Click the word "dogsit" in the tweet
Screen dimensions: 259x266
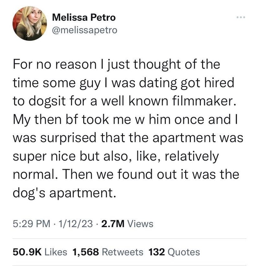pyautogui.click(x=46, y=100)
